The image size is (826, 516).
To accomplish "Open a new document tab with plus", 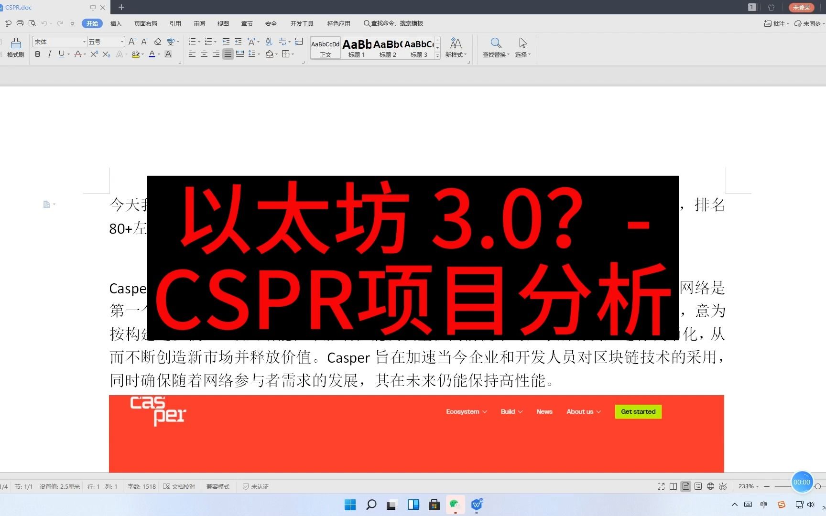I will point(121,7).
